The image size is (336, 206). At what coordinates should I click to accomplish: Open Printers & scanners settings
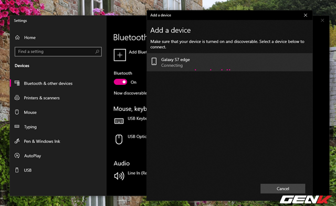(x=41, y=98)
